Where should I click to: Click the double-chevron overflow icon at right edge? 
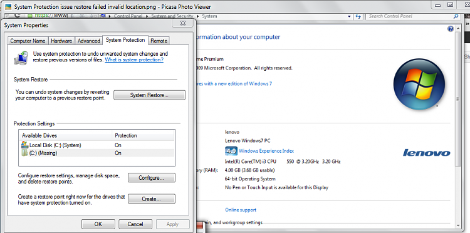[467, 24]
